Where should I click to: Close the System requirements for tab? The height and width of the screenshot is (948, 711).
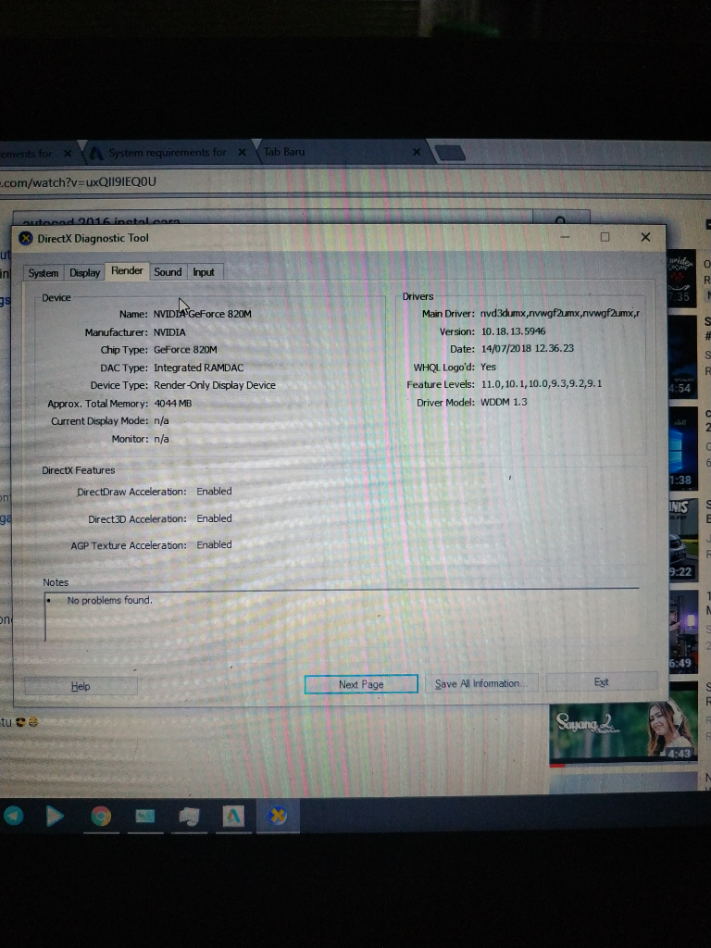(x=242, y=153)
